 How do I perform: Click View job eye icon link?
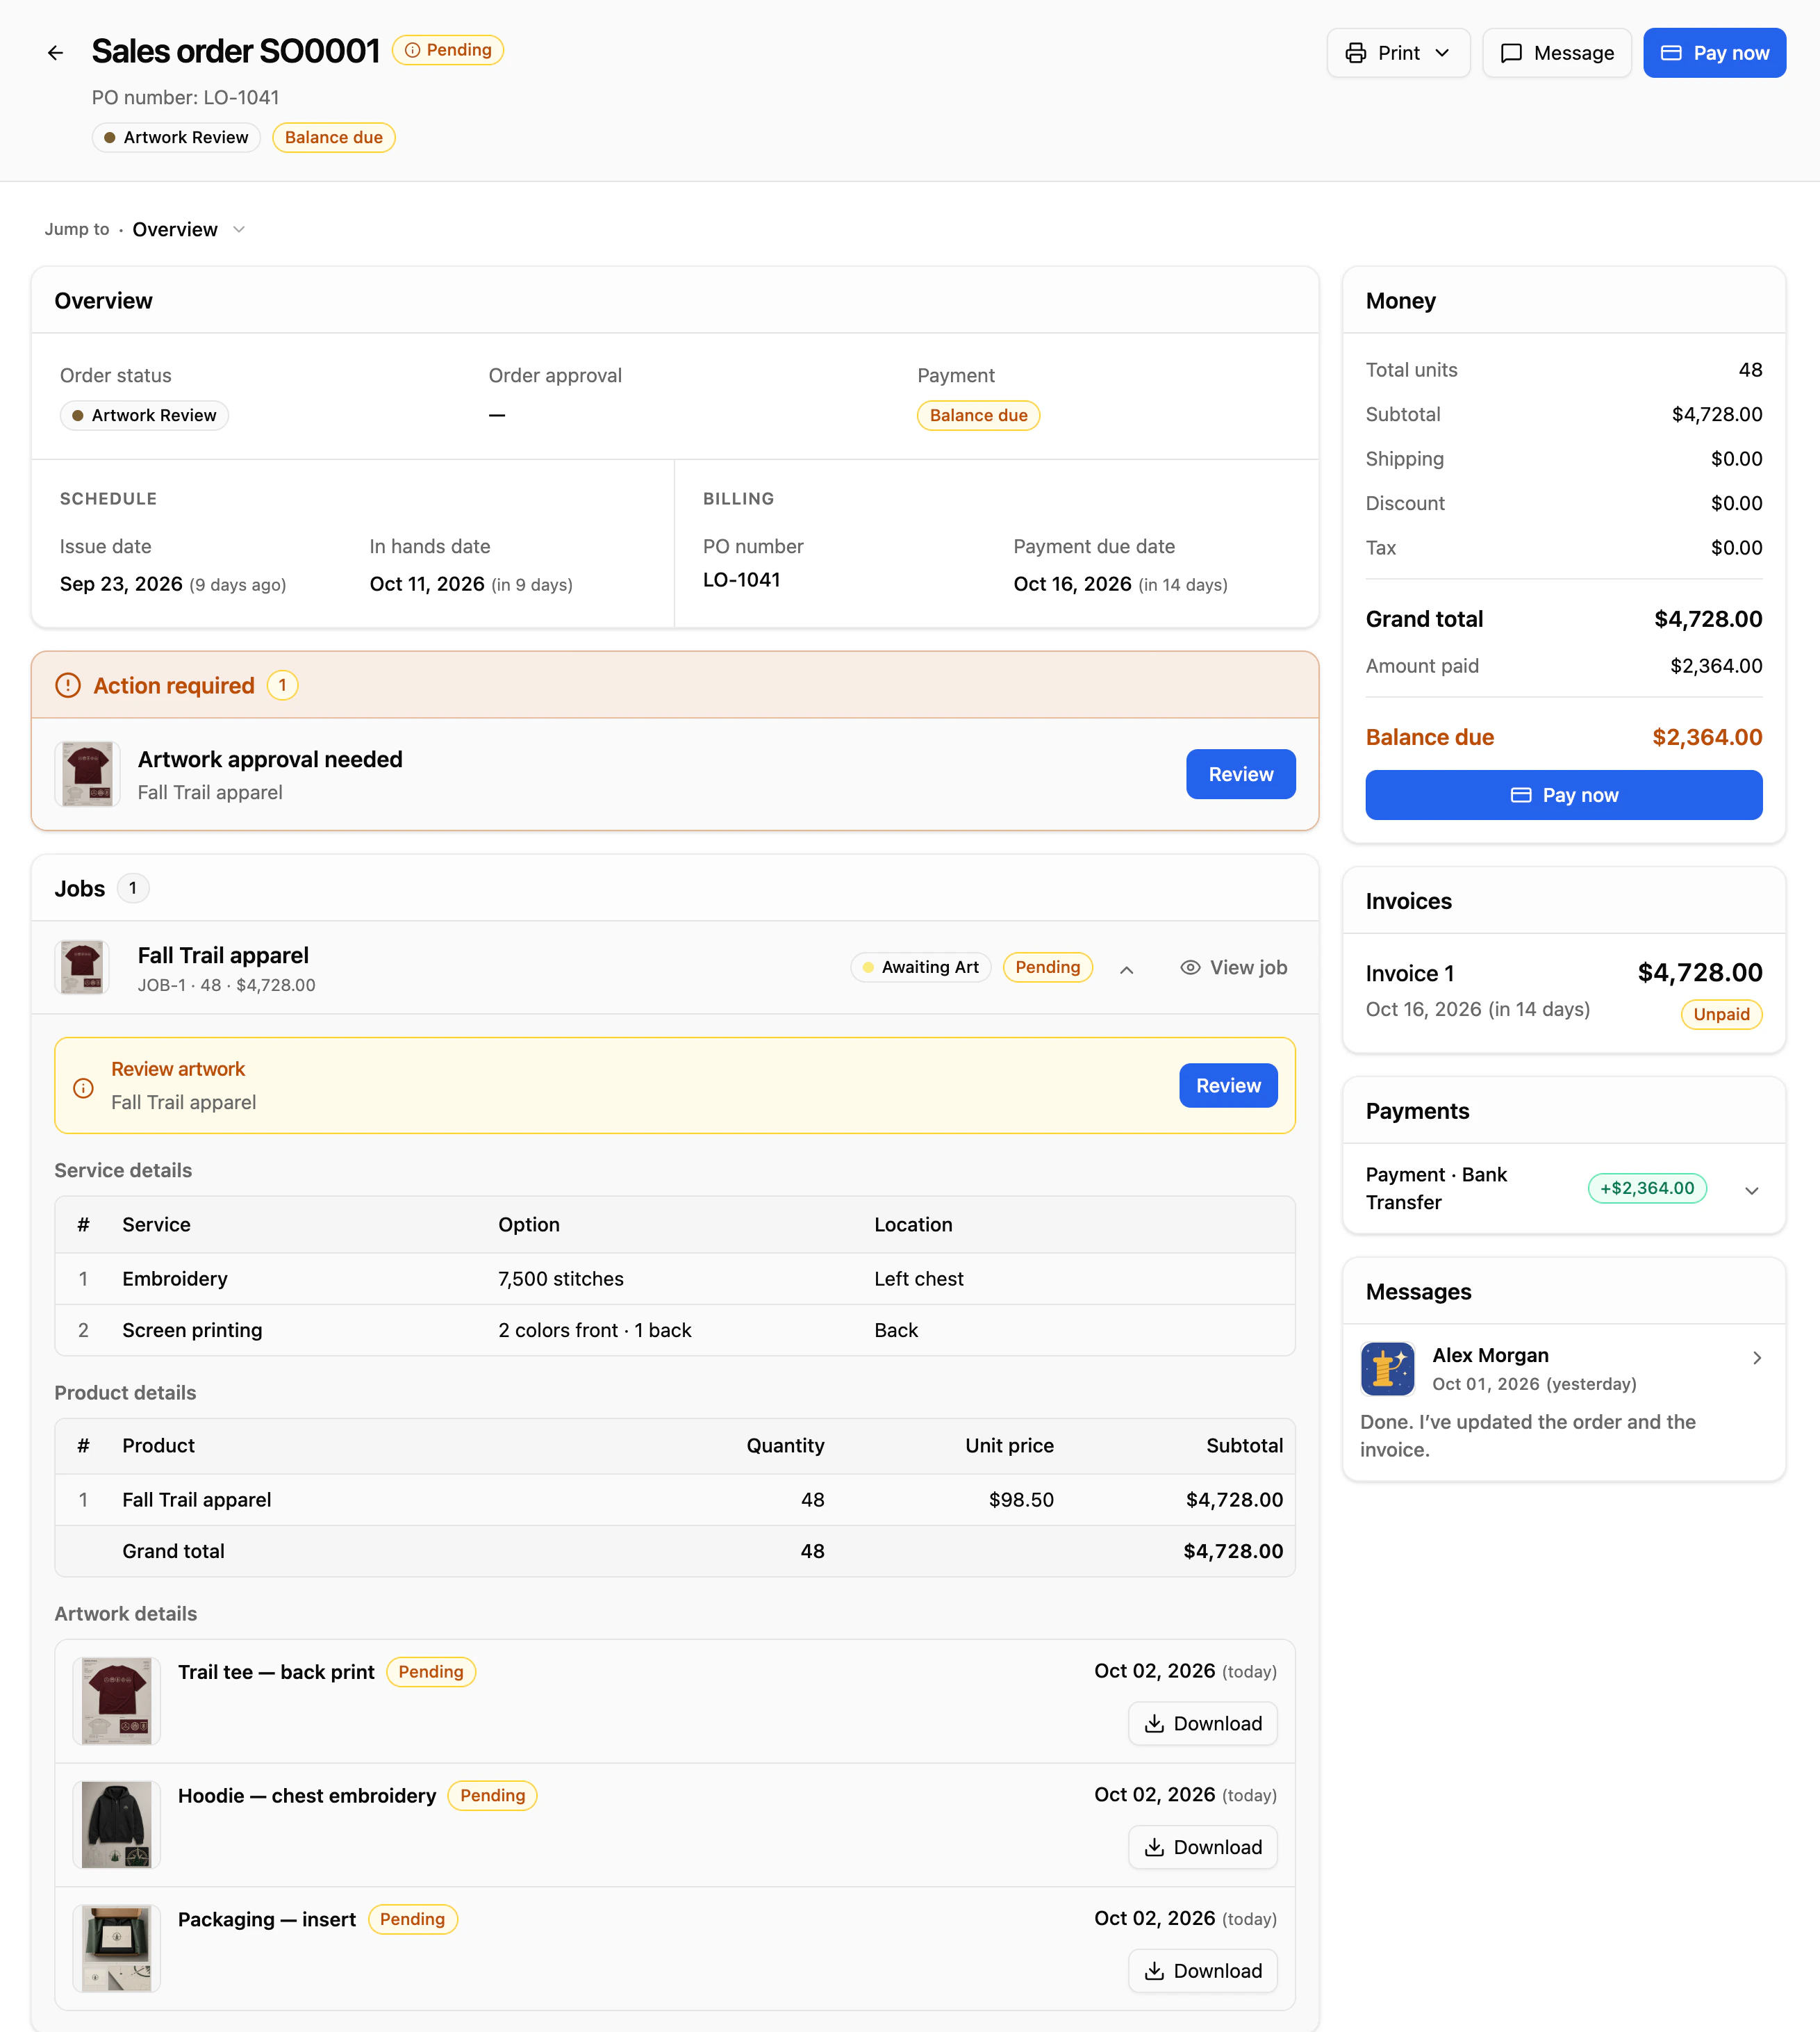[x=1233, y=967]
